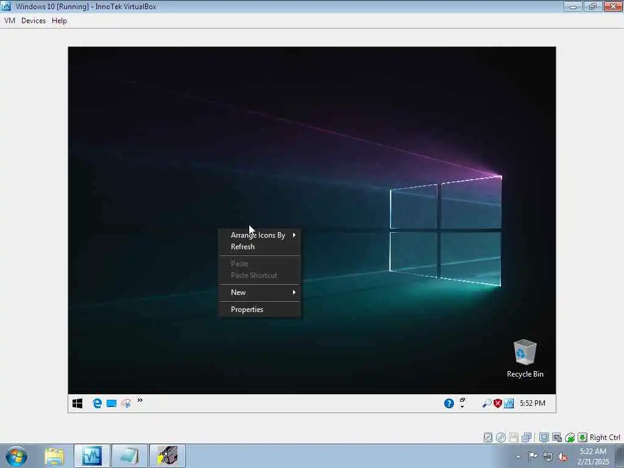
Task: Click the shared folders status icon
Action: [557, 438]
